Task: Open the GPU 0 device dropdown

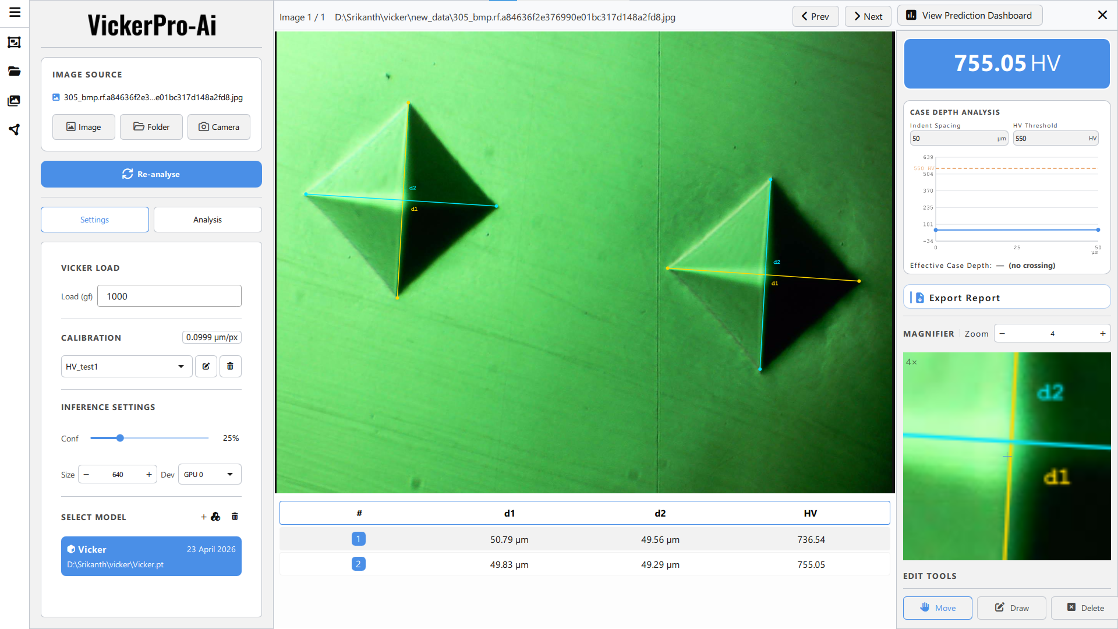Action: [210, 475]
